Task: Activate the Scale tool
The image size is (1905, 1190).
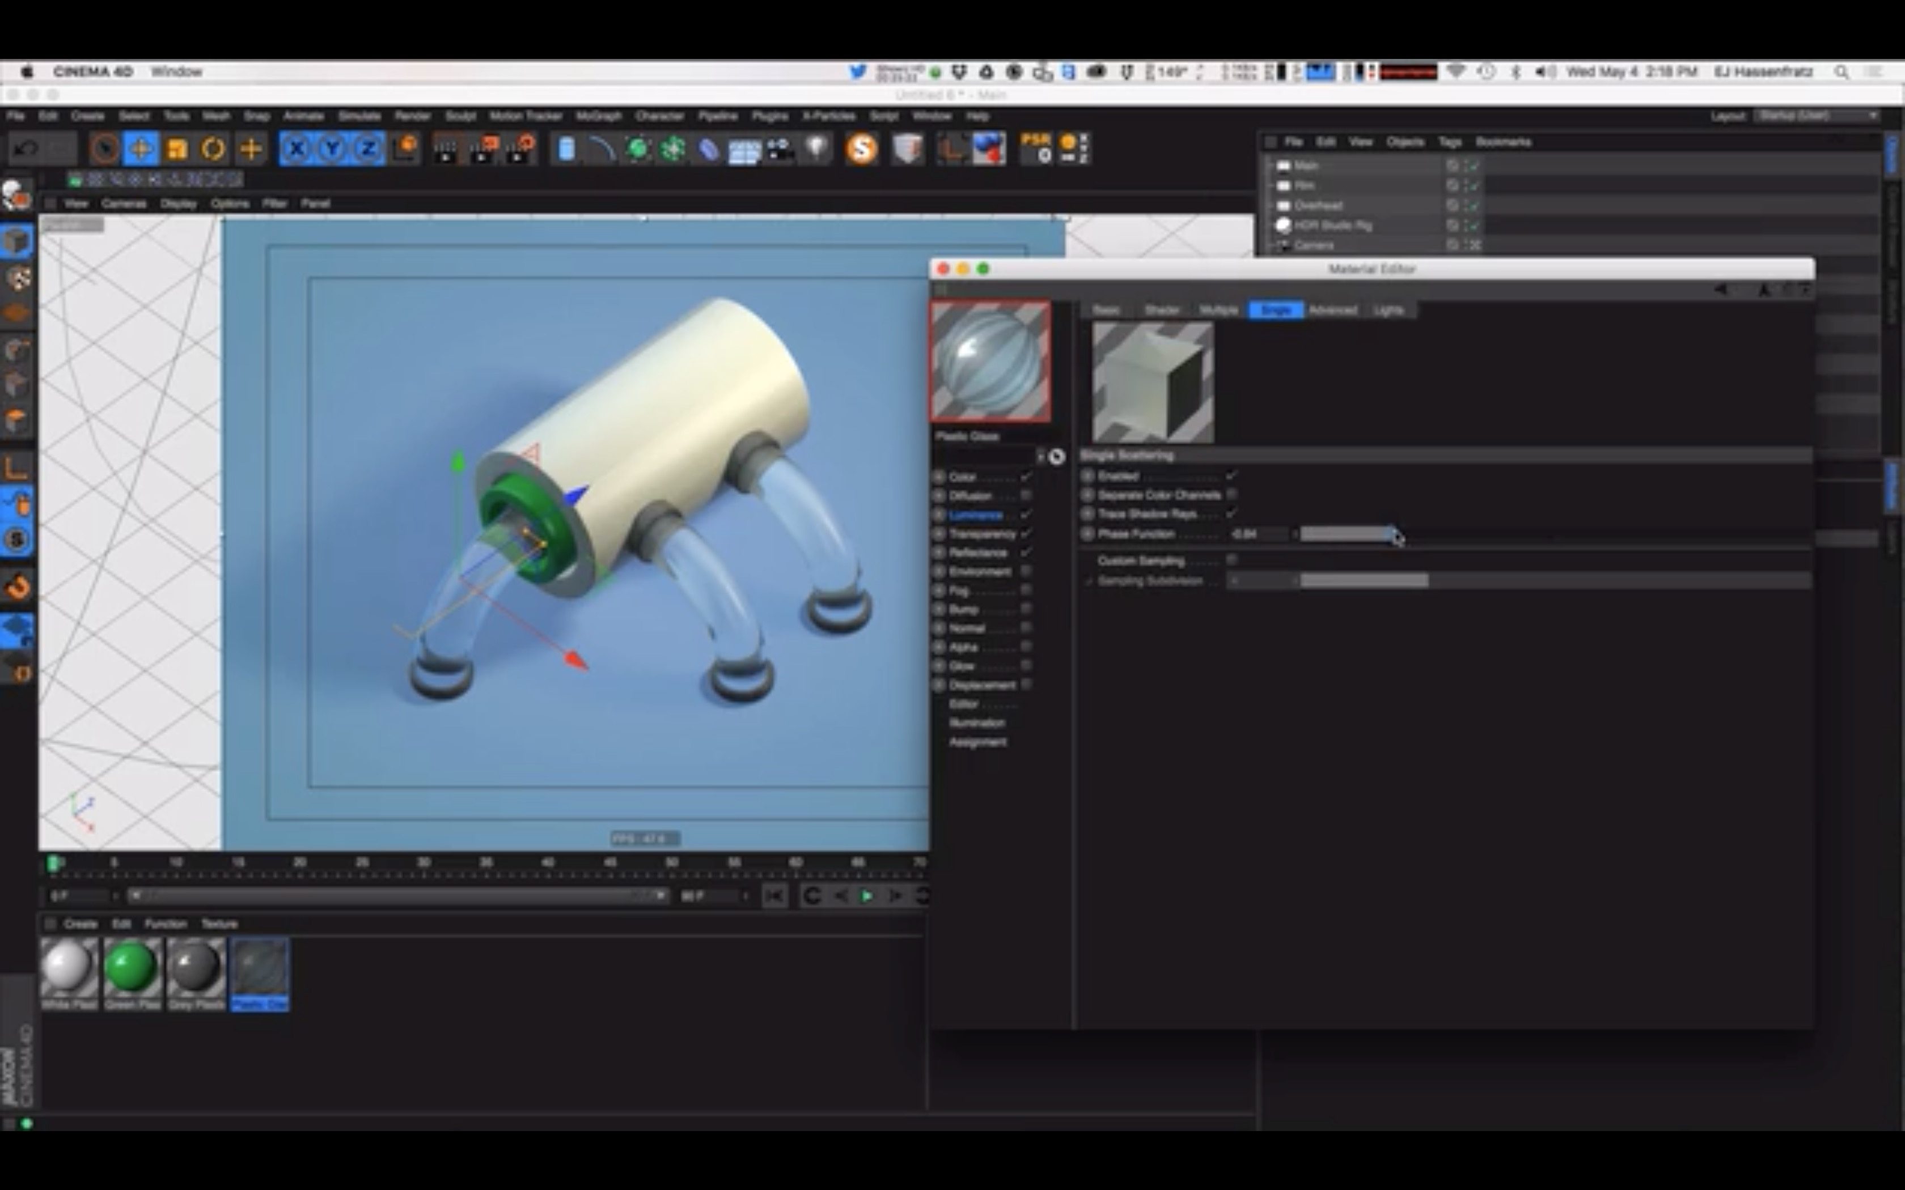Action: (x=177, y=148)
